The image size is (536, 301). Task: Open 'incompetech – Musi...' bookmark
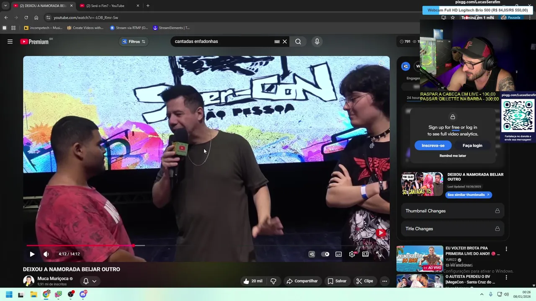[x=44, y=28]
